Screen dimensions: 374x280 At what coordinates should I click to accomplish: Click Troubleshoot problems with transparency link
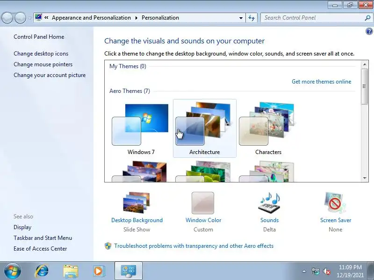(194, 246)
